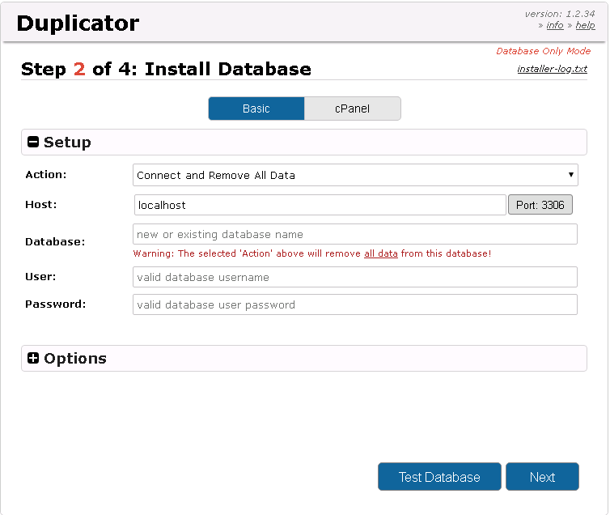The width and height of the screenshot is (610, 515).
Task: Click the Port: 3306 button
Action: (x=540, y=205)
